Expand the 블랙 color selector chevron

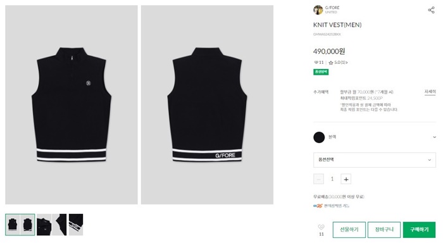tap(434, 137)
